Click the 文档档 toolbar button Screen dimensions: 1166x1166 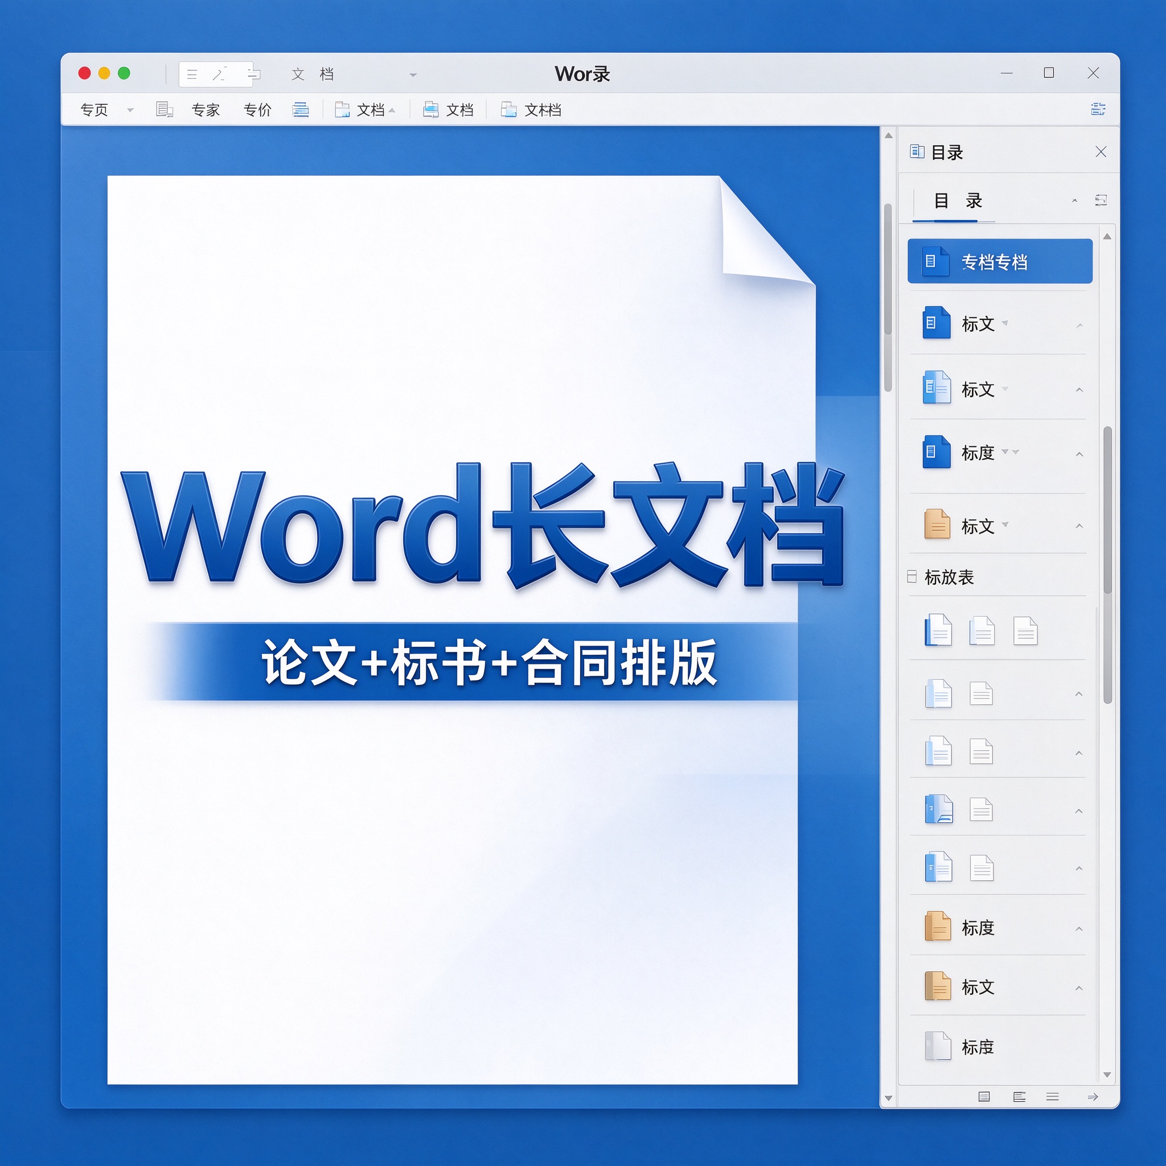click(x=531, y=110)
